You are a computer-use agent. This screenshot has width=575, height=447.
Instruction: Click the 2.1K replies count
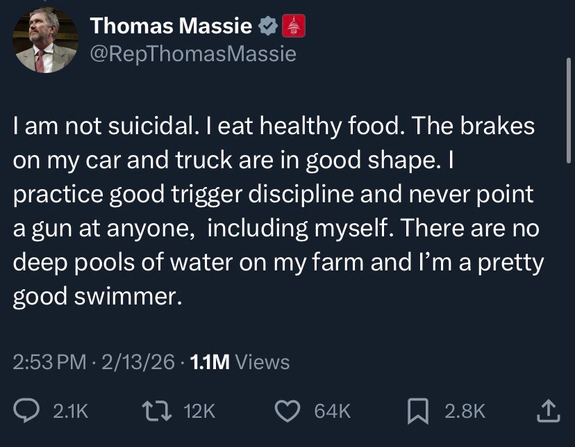pos(71,412)
